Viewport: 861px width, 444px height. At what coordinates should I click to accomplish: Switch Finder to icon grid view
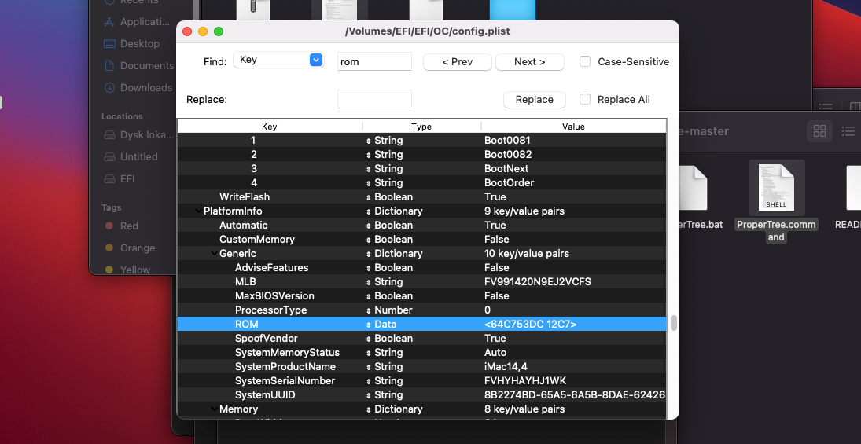[820, 131]
